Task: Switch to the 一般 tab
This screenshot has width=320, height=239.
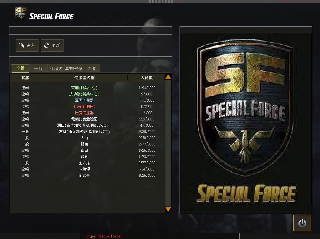Action: coord(38,69)
